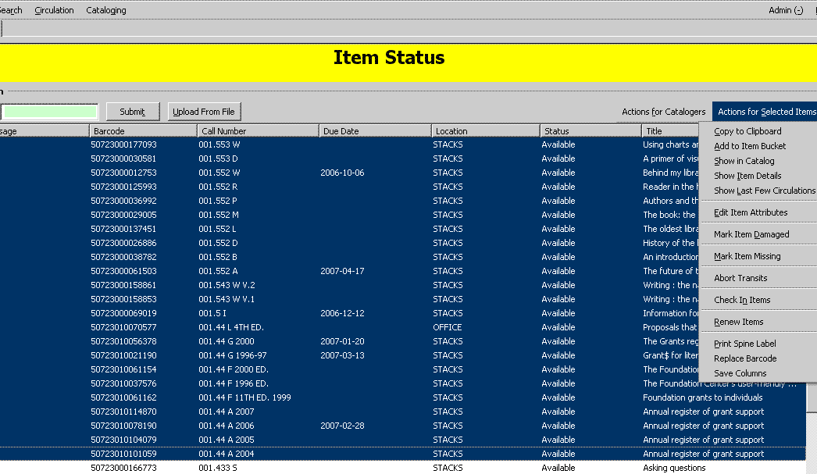
Task: Select Edit Item Attributes
Action: coord(751,212)
